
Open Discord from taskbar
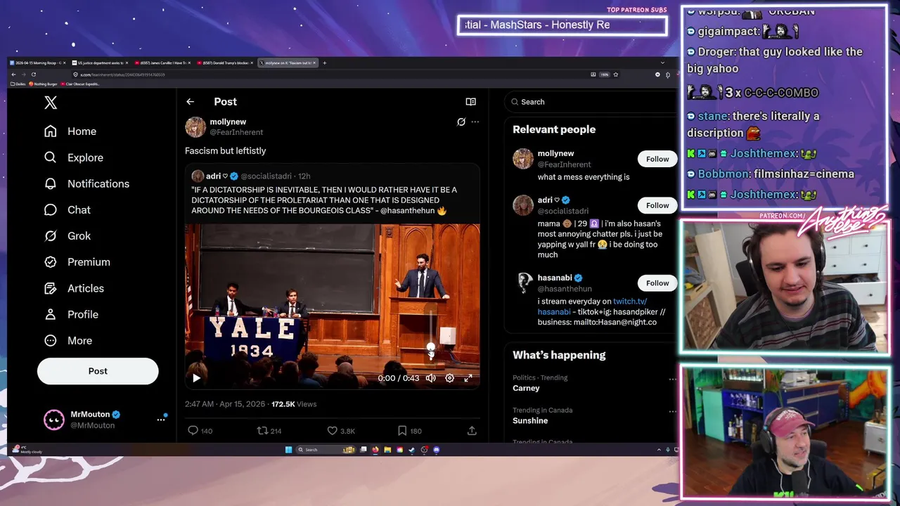coord(437,450)
